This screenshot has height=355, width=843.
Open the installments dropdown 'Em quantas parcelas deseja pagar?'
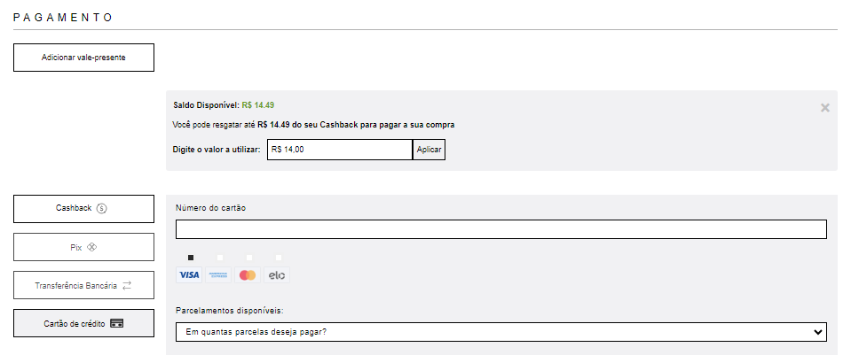tap(501, 332)
